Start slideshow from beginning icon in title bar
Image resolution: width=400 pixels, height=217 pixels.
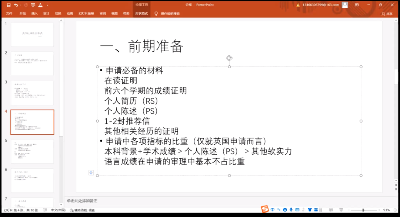coord(33,5)
